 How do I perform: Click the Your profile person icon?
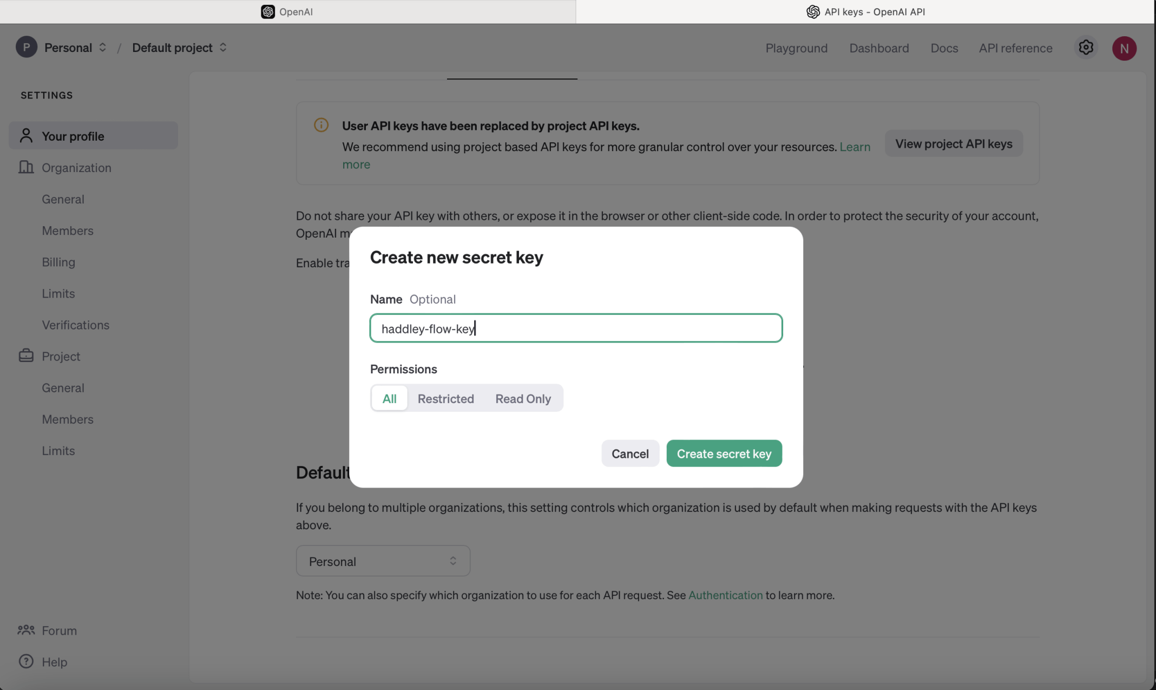click(26, 135)
